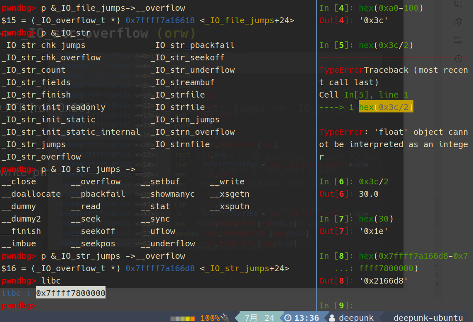The width and height of the screenshot is (473, 322).
Task: Click highlighted hex(0x3c/2) in traceback
Action: pyautogui.click(x=386, y=107)
